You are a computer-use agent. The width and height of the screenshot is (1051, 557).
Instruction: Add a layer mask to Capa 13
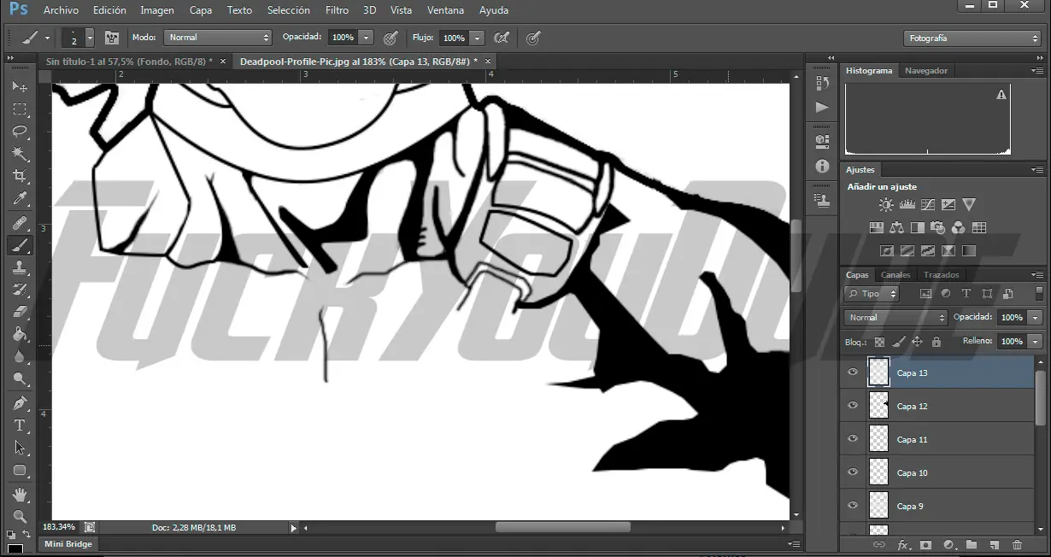pos(925,545)
